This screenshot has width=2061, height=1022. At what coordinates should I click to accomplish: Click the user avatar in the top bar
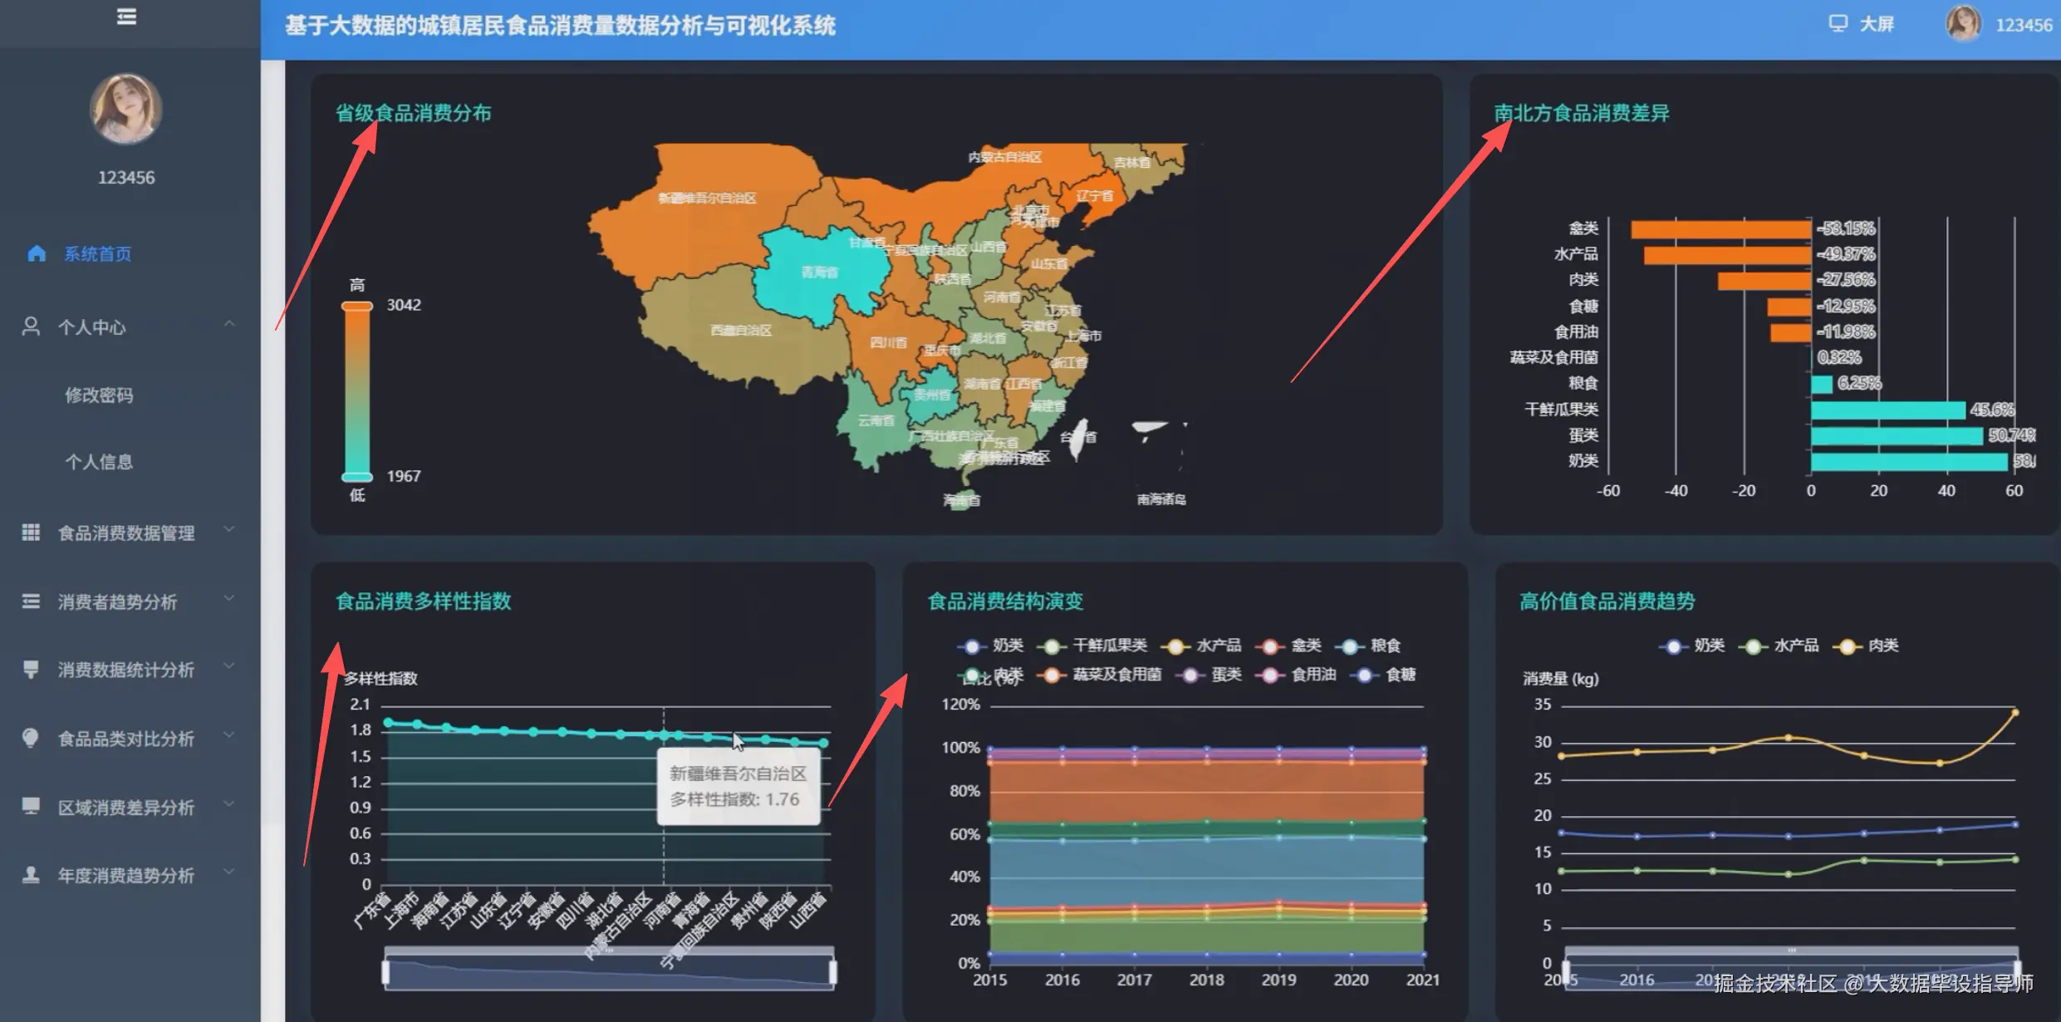click(x=1964, y=23)
